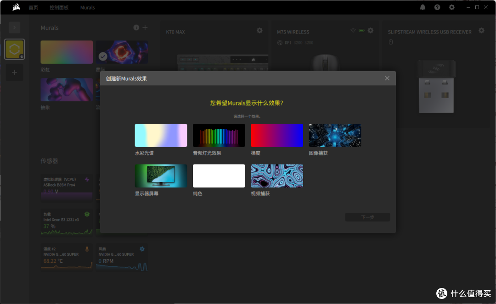Choose 图像捕获 effect thumbnail
This screenshot has width=496, height=304.
tap(335, 135)
